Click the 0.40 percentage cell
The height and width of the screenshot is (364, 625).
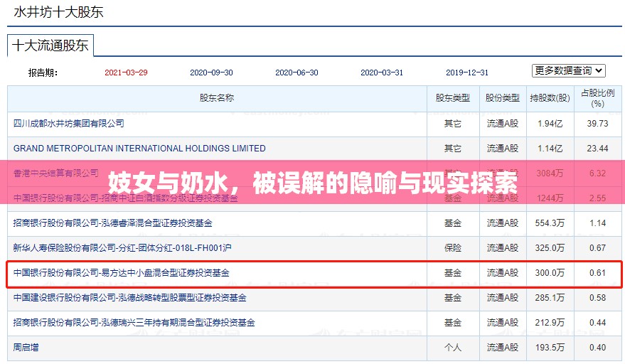(597, 347)
